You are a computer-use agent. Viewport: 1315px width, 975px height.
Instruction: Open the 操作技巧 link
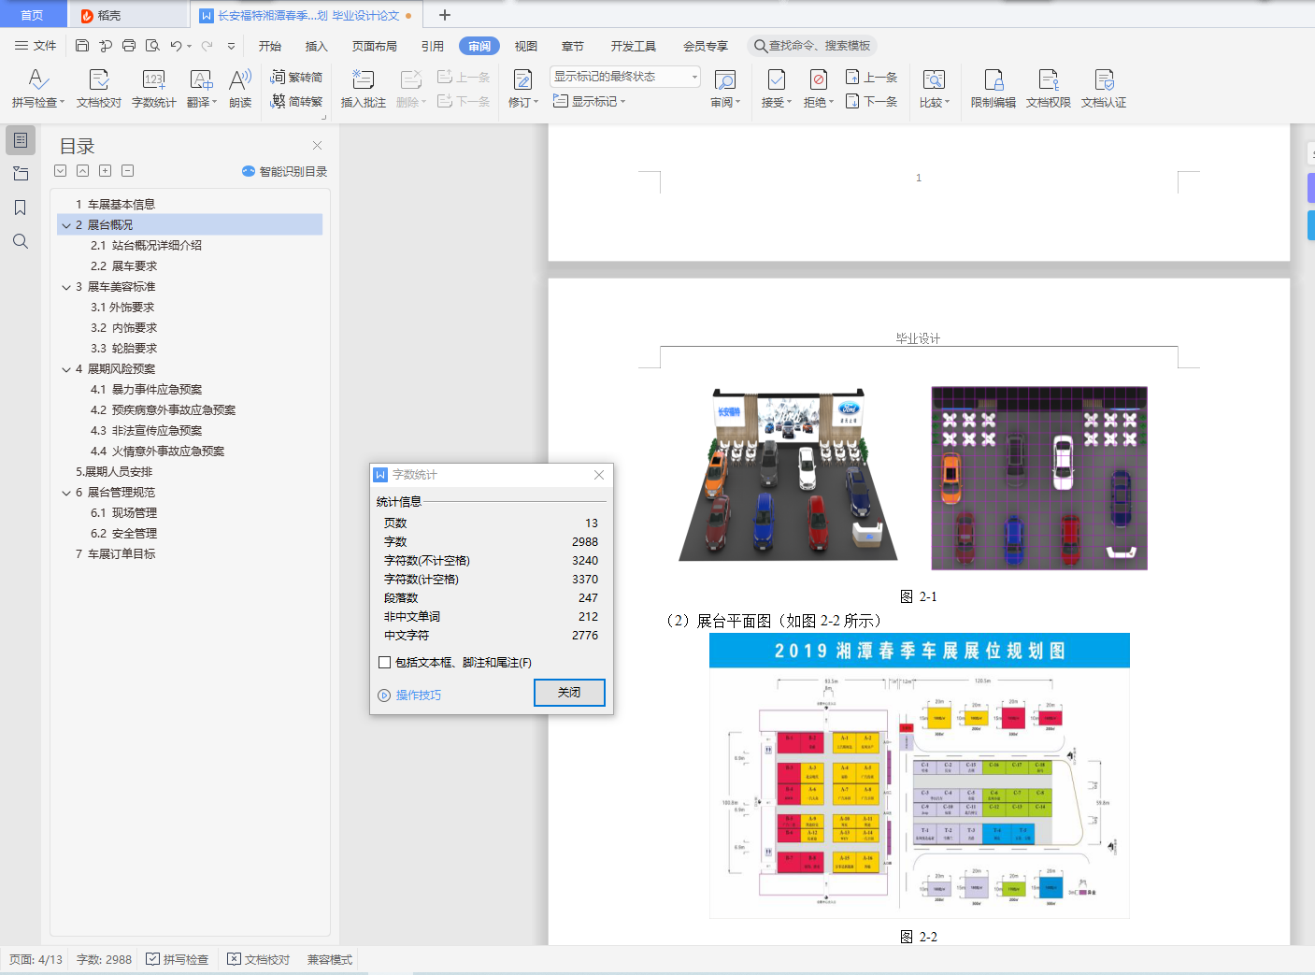[x=409, y=695]
